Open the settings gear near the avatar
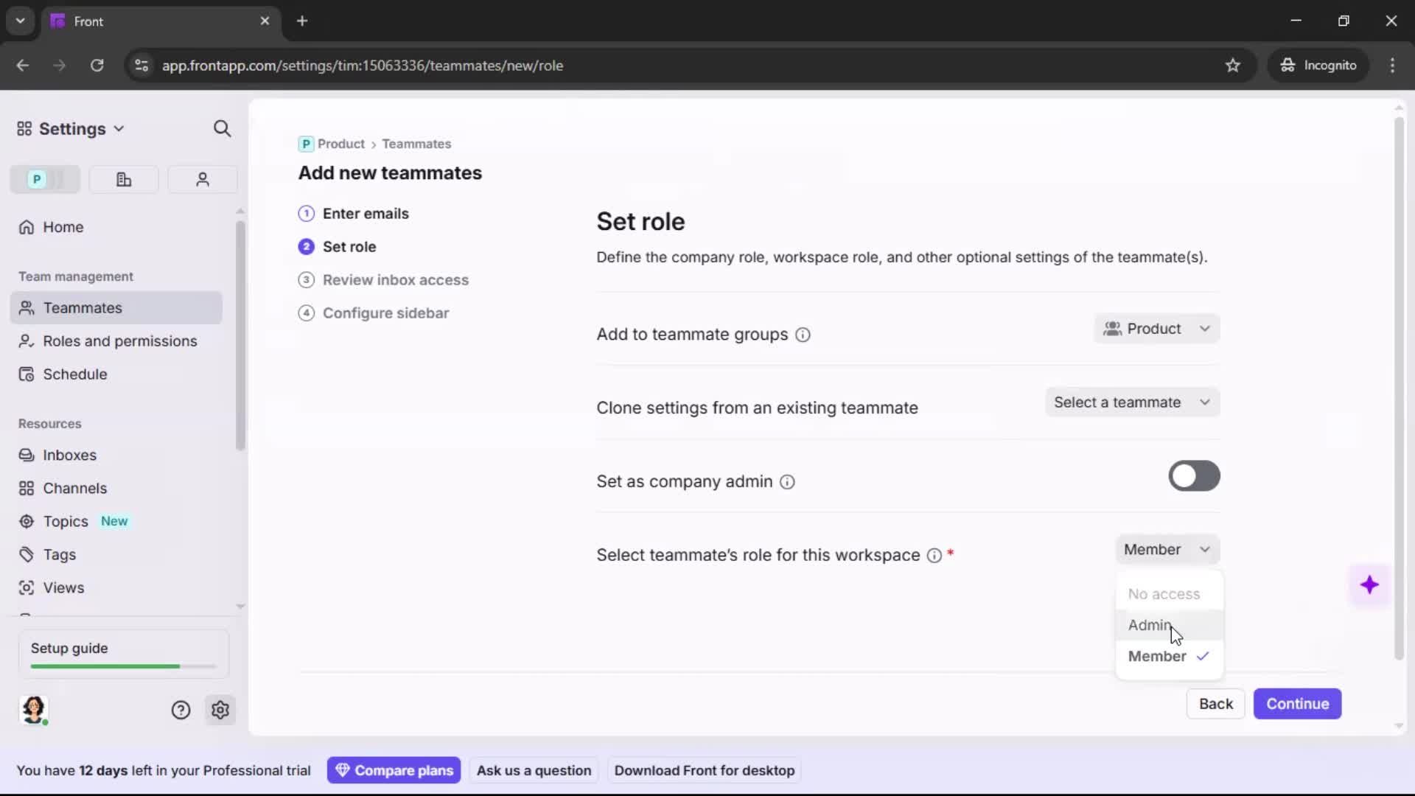1415x796 pixels. click(220, 710)
